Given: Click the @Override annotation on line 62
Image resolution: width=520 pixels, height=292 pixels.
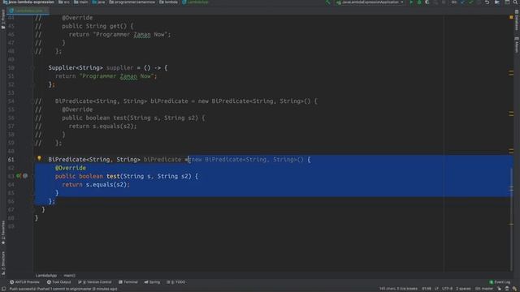Looking at the screenshot, I should pyautogui.click(x=71, y=168).
